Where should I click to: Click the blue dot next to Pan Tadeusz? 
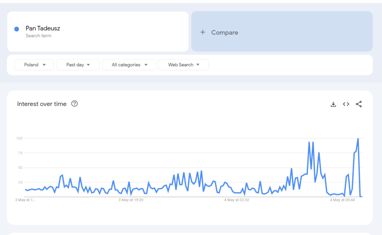(x=16, y=29)
